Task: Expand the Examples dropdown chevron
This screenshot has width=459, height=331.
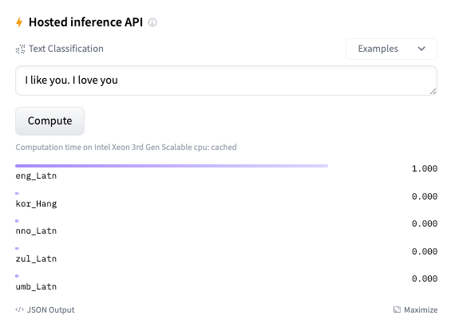Action: point(421,49)
